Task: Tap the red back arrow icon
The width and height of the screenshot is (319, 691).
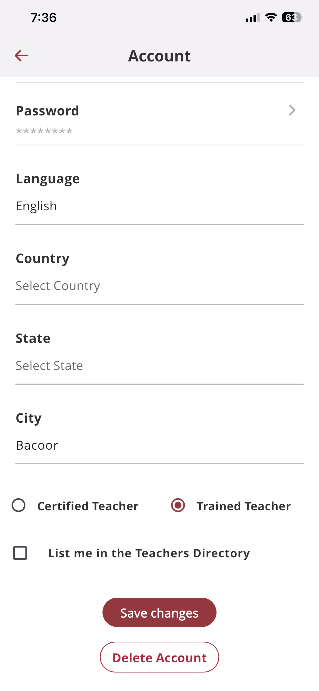Action: (x=21, y=56)
